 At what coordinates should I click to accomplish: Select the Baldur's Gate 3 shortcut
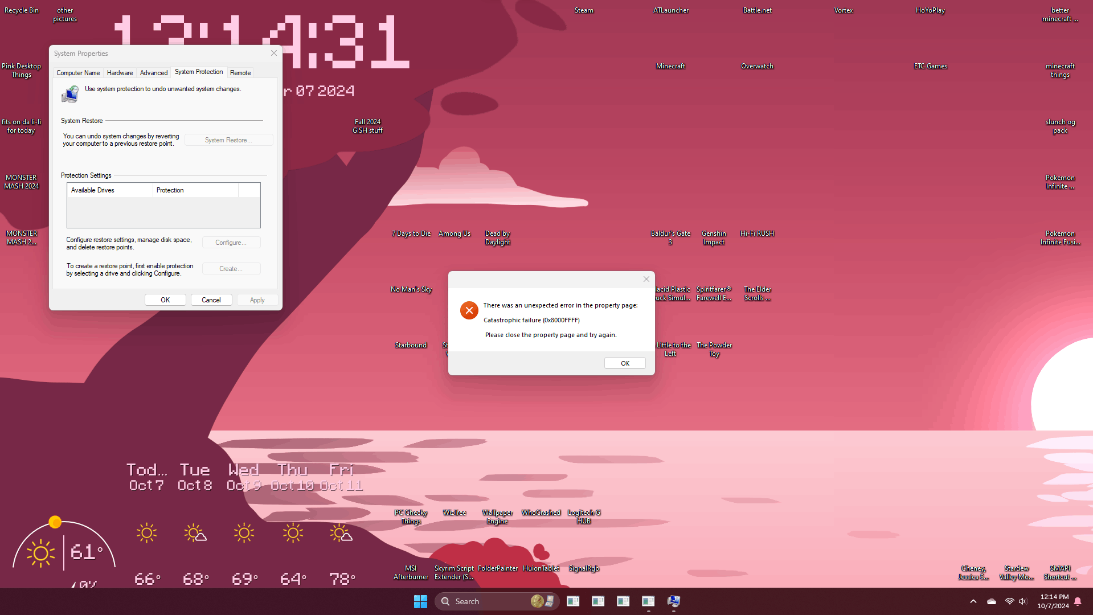coord(670,238)
